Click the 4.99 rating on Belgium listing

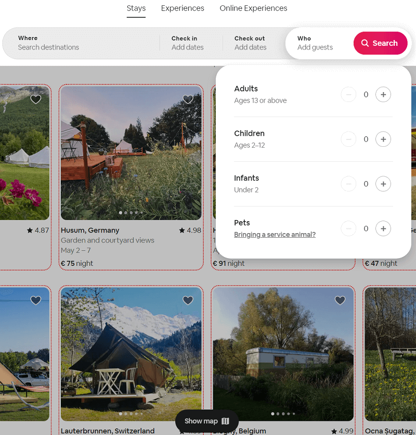342,431
